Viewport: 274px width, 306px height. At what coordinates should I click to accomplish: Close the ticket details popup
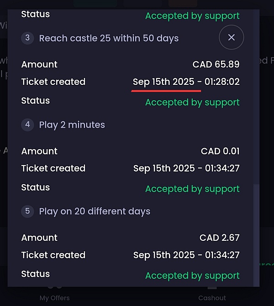click(x=231, y=37)
